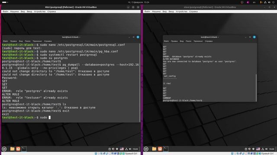This screenshot has height=155, width=277.
Task: Click blue round button in right terminal titlebar
Action: (254, 37)
